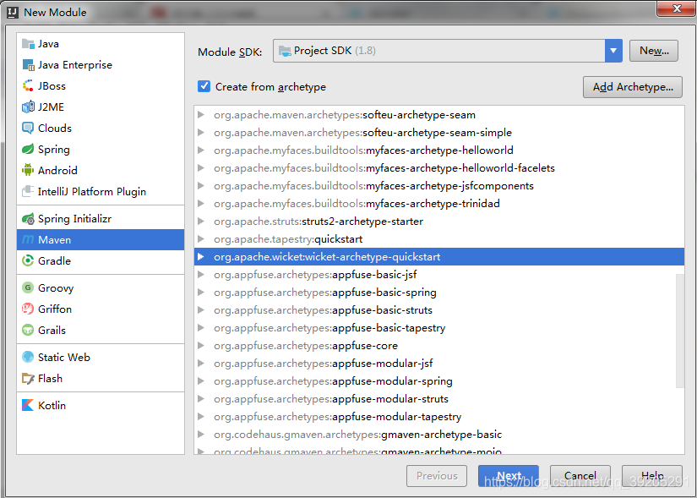697x498 pixels.
Task: Choose Clouds in module type list
Action: tap(101, 129)
